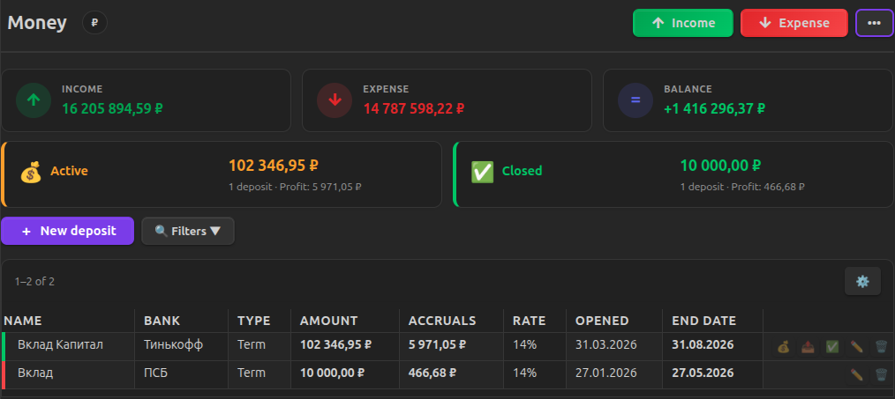Sort by the ACCRUALS column header
This screenshot has height=399, width=895.
click(442, 321)
